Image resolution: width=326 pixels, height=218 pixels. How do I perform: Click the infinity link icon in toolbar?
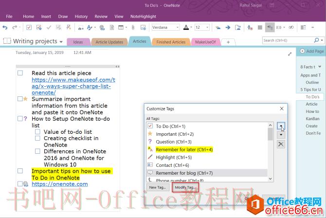pos(291,27)
